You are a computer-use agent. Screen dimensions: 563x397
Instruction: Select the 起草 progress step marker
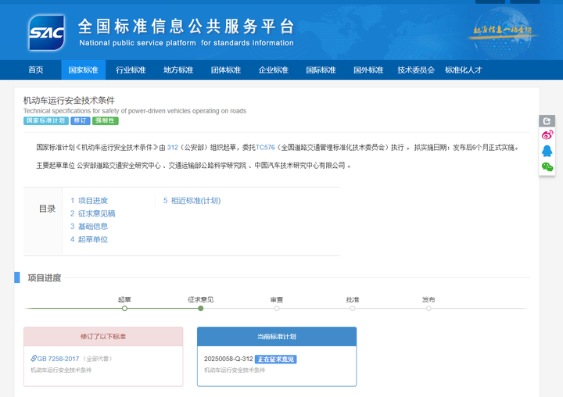tap(124, 309)
